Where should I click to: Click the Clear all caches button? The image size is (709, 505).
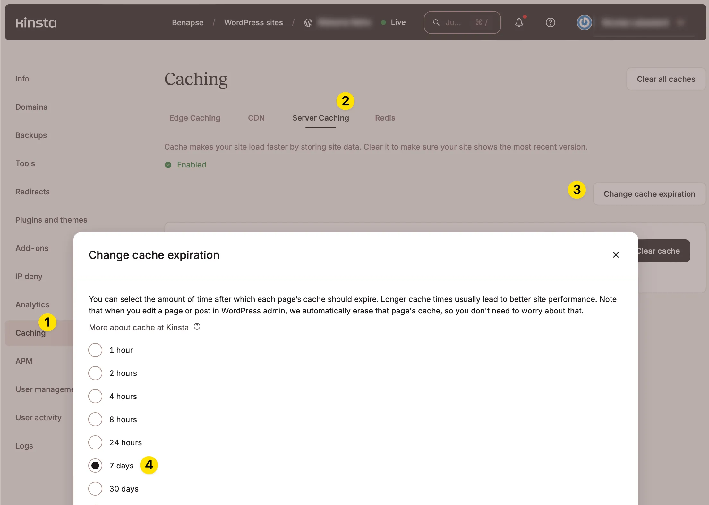click(x=666, y=79)
